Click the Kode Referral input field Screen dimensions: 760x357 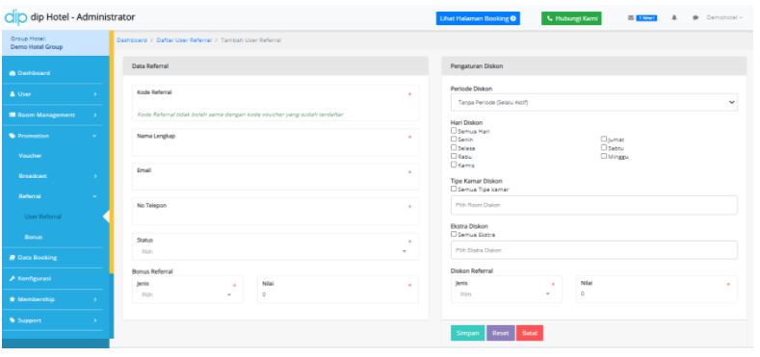click(x=275, y=103)
